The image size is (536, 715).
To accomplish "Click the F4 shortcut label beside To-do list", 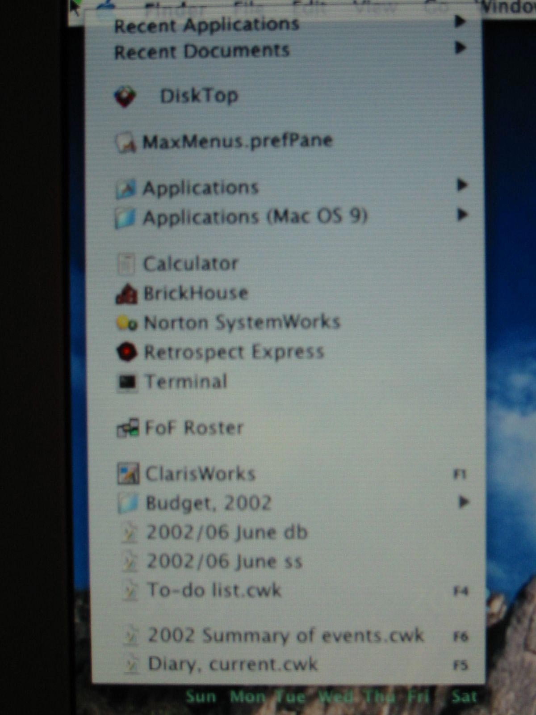I will point(461,591).
